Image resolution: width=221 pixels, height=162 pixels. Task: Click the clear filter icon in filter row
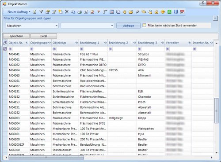5,49
